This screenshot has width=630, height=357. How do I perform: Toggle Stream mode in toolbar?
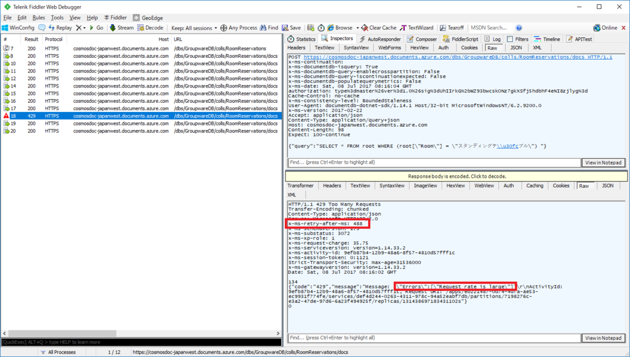[121, 28]
